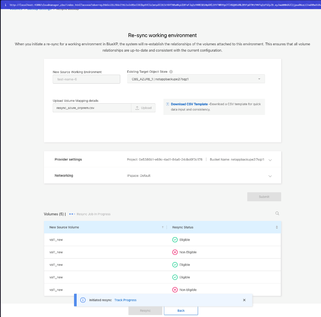Expand the Networking section
This screenshot has width=321, height=317.
point(270,176)
